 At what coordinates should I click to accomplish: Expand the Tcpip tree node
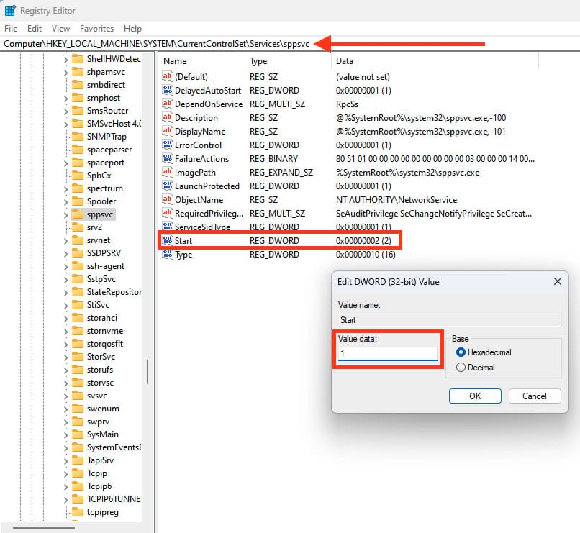click(x=66, y=473)
